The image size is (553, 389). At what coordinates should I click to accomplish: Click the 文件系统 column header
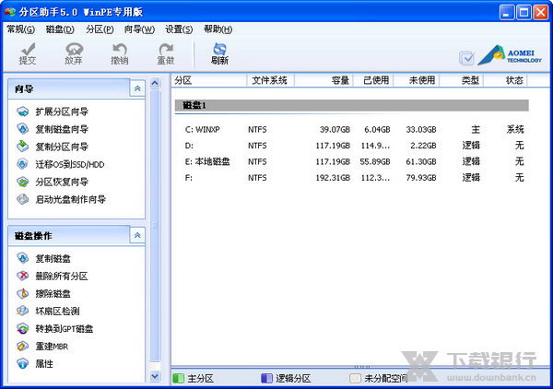point(269,80)
